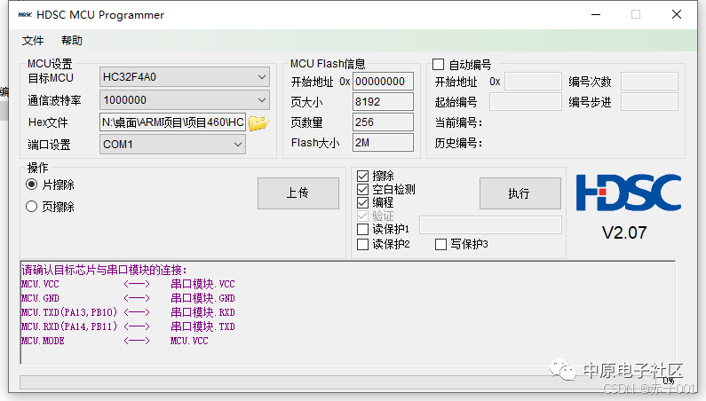Click the 历史编号 label
706x401 pixels.
[x=458, y=143]
